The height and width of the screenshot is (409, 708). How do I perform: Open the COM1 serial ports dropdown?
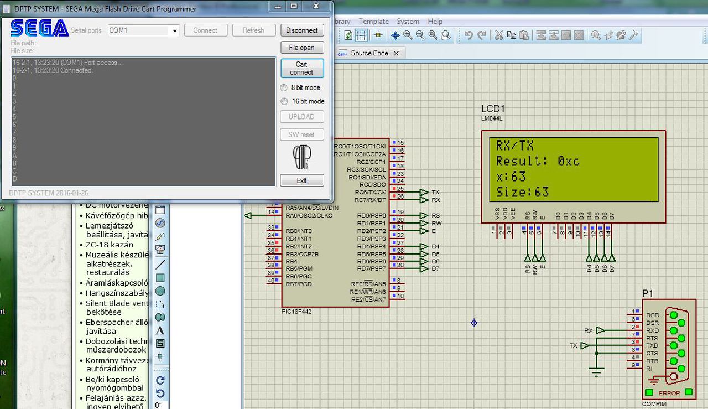coord(175,30)
